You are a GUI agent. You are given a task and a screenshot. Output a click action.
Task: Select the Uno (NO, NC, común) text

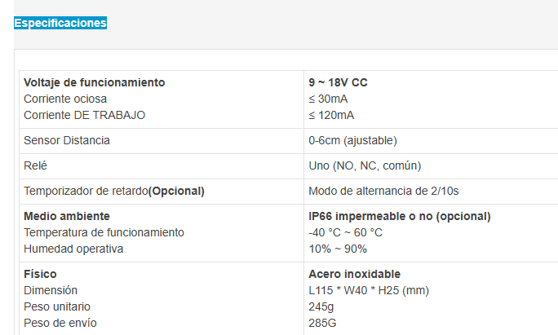pyautogui.click(x=365, y=165)
